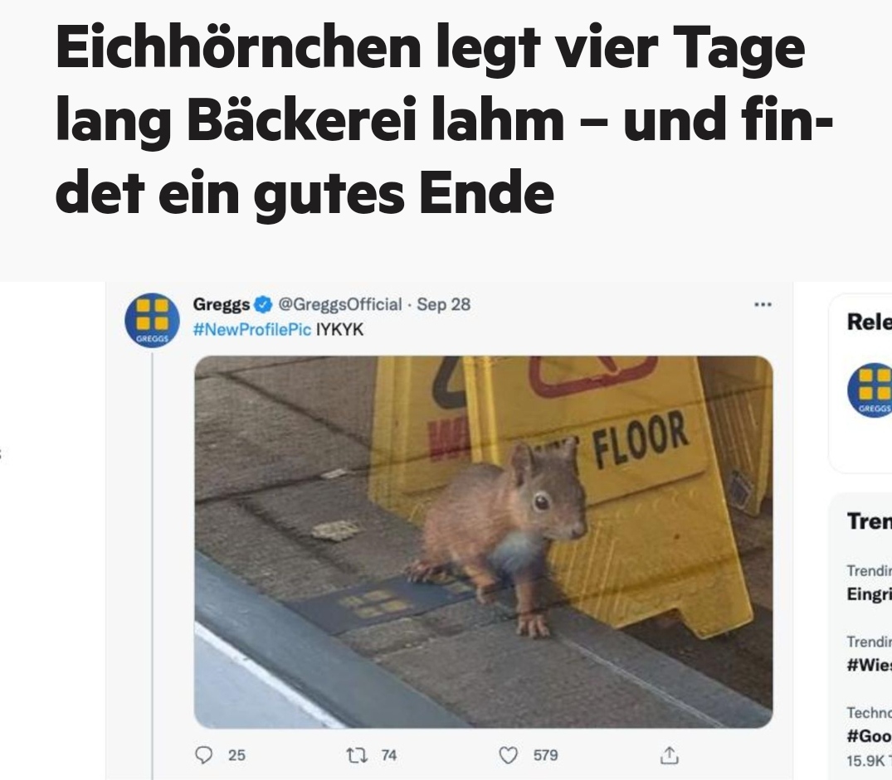Click the Greggs account name
This screenshot has height=780, width=892.
[222, 304]
